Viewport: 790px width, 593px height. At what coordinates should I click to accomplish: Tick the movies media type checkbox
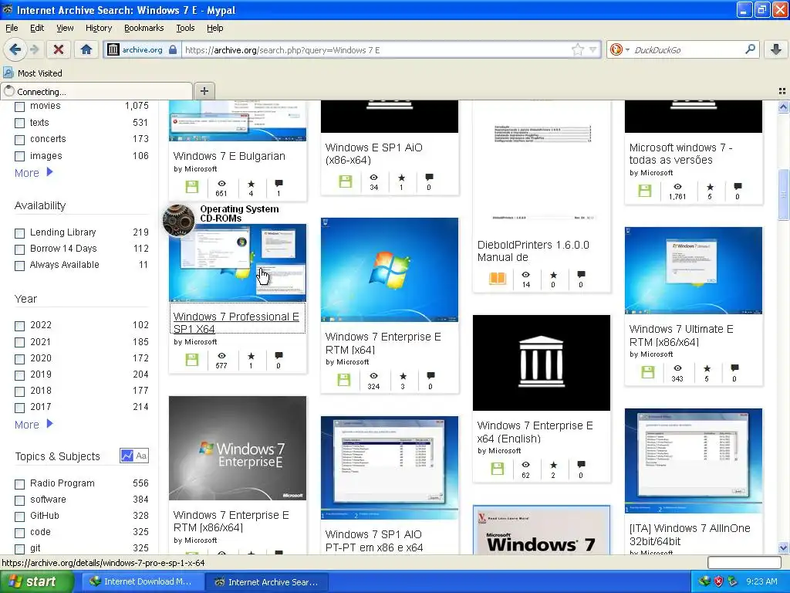coord(19,107)
